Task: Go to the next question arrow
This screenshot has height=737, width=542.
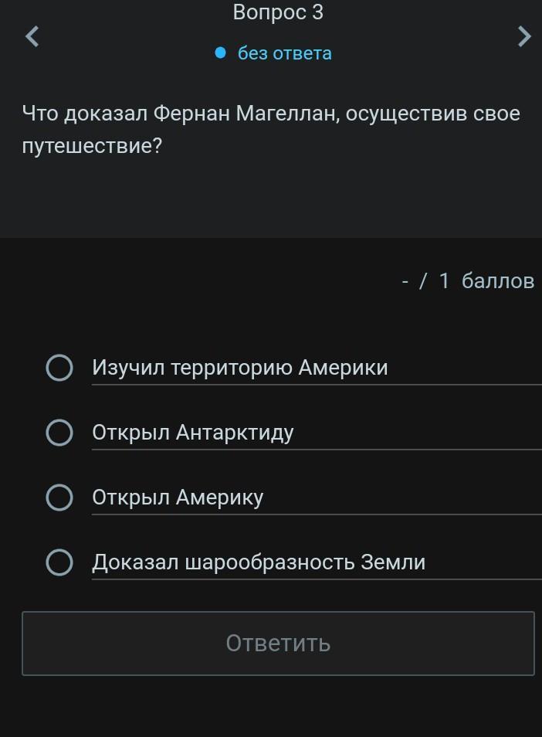Action: point(524,36)
